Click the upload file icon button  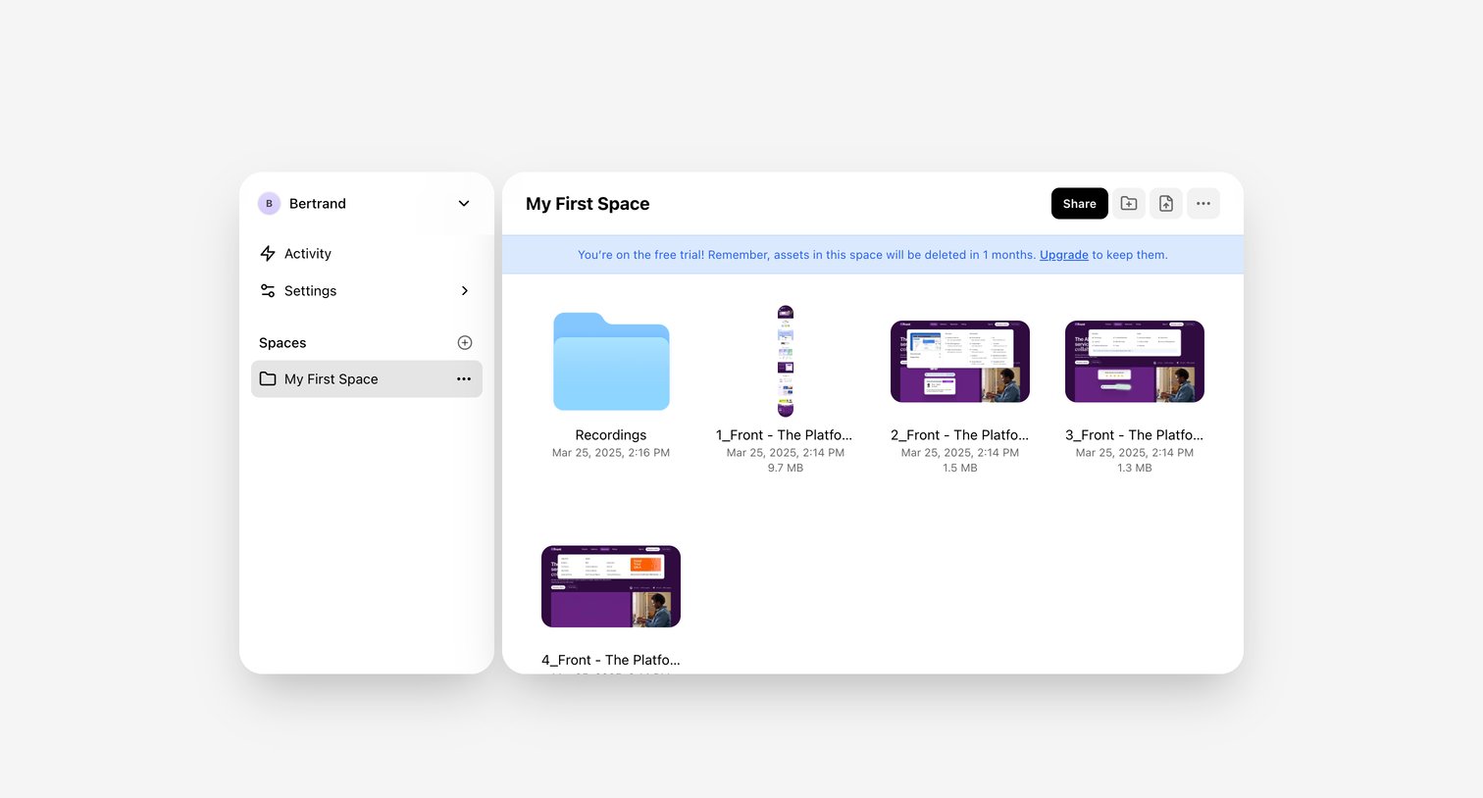coord(1166,204)
